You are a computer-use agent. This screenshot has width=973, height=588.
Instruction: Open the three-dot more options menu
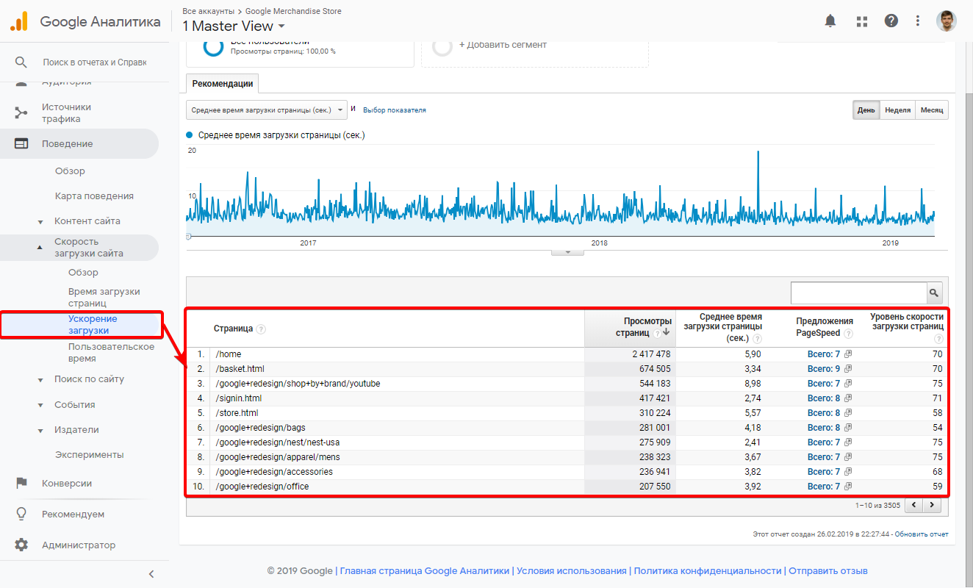(918, 21)
